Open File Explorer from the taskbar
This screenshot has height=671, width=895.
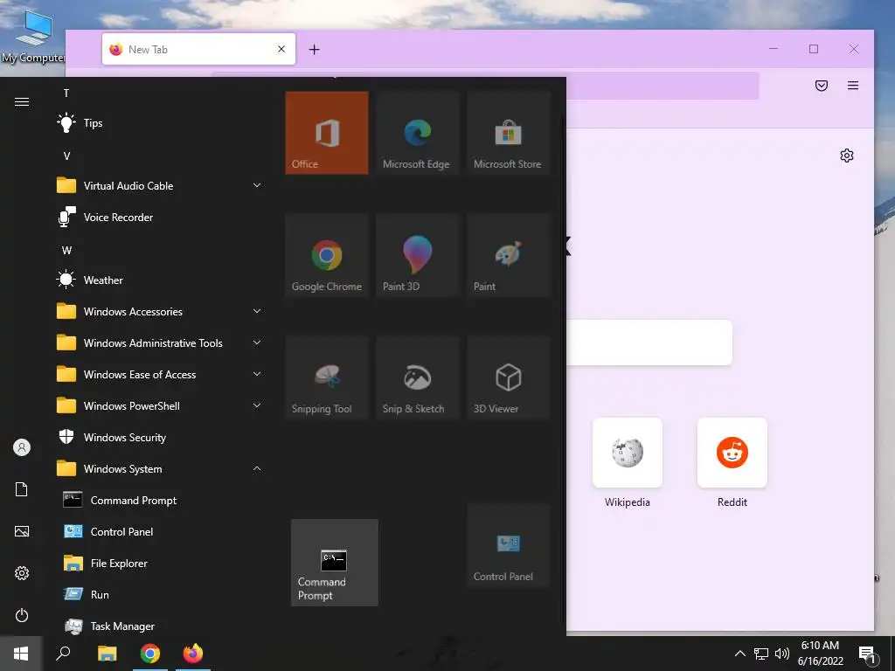(x=107, y=654)
